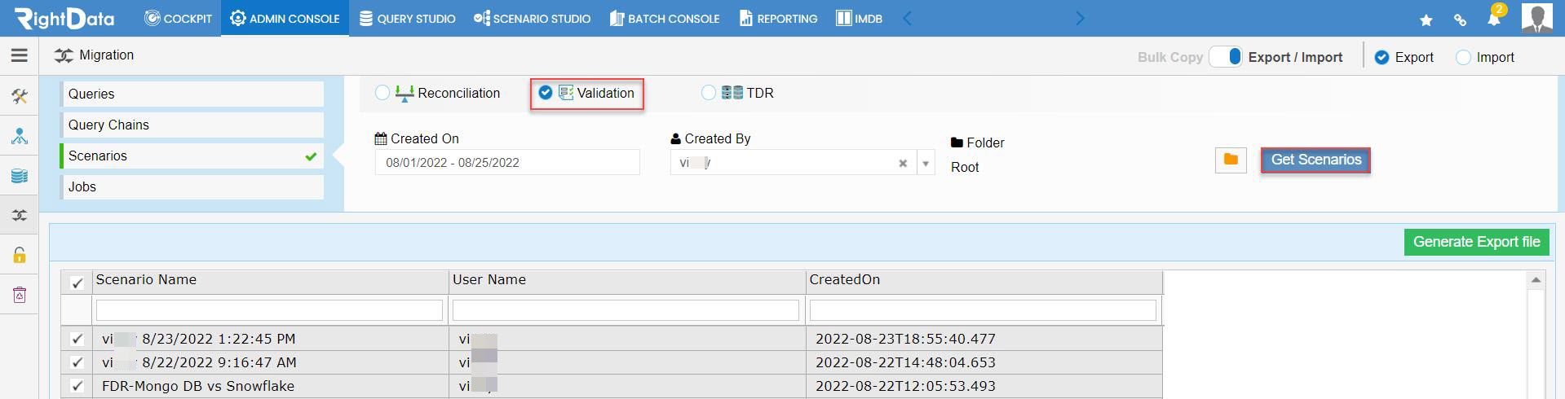Viewport: 1565px width, 399px height.
Task: Uncheck the 8/23/2022 1:22:45 PM scenario
Action: pos(77,339)
